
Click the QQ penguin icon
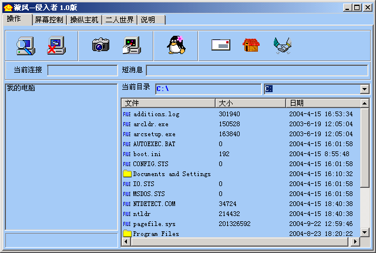point(175,45)
